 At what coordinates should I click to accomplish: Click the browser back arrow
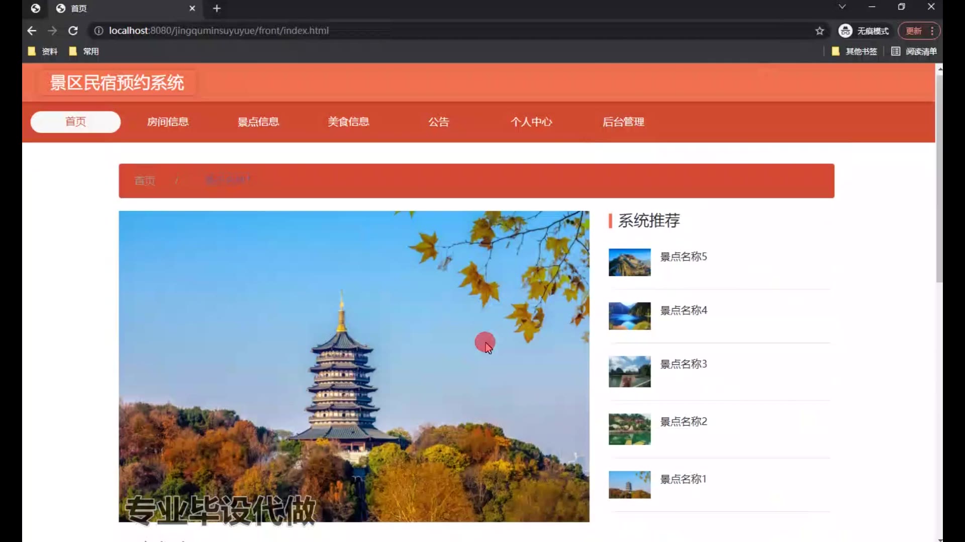point(32,31)
